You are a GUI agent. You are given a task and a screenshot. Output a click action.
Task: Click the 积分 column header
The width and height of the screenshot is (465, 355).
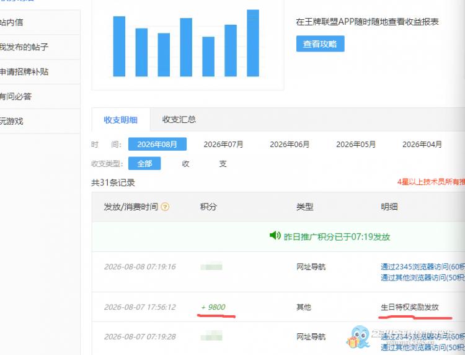(208, 207)
